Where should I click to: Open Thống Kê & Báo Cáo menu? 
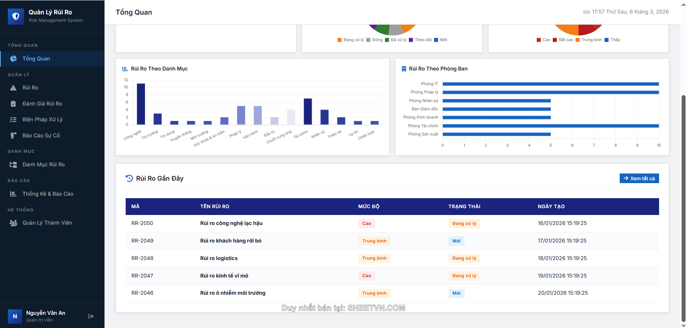point(48,194)
